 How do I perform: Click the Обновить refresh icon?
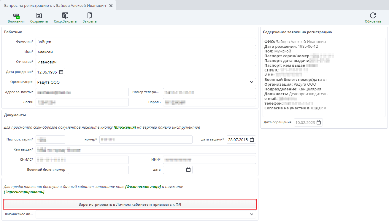[x=373, y=16]
